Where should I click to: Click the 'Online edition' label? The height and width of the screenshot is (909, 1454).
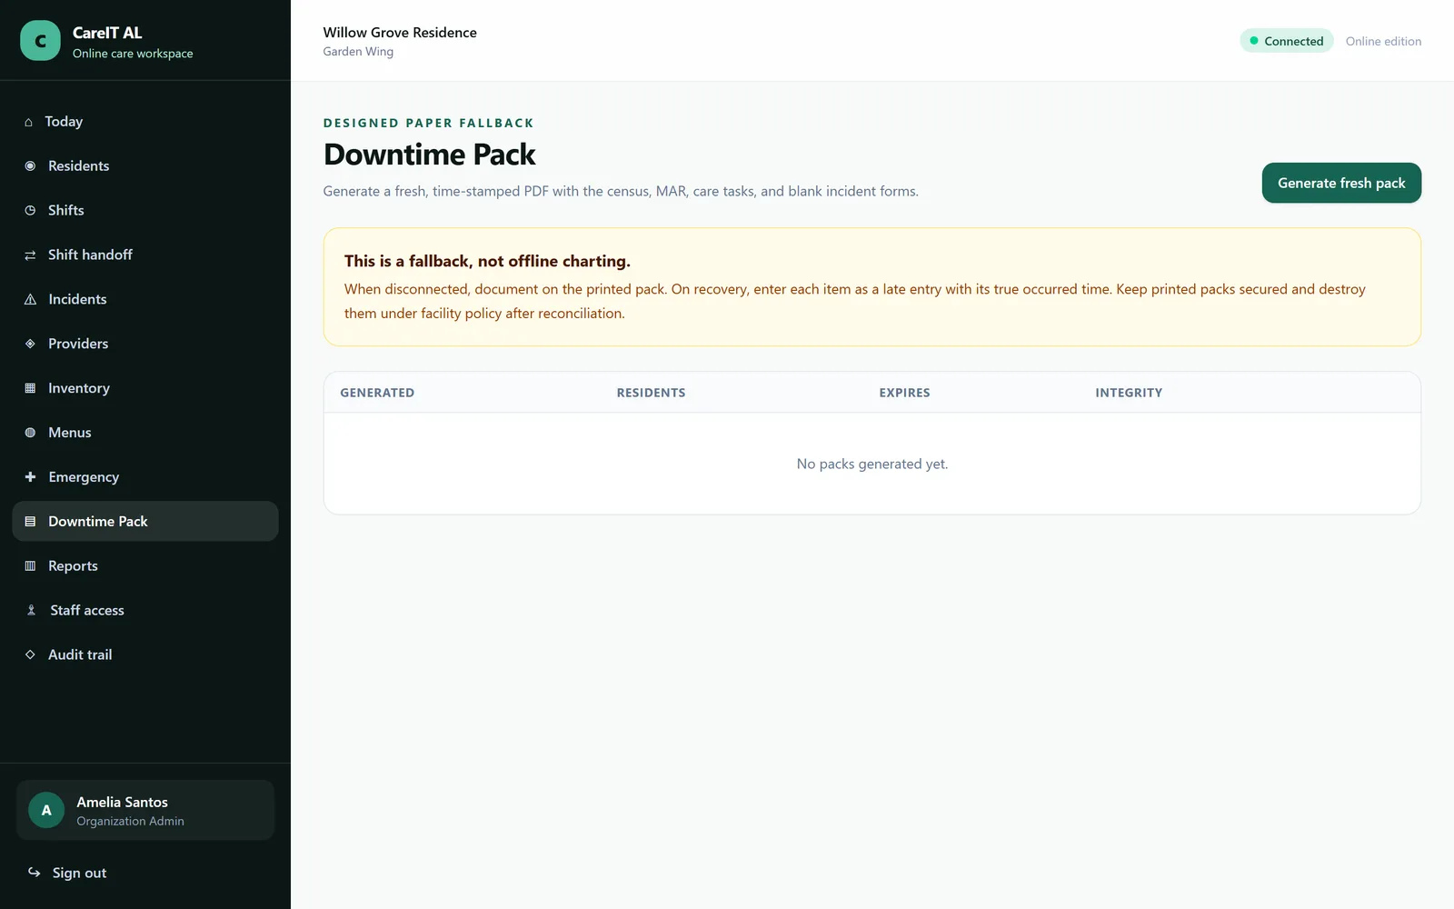[x=1383, y=41]
